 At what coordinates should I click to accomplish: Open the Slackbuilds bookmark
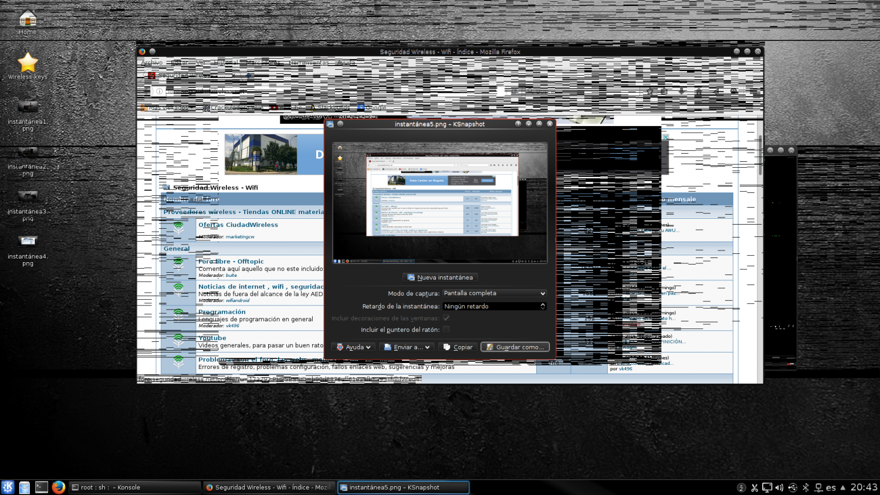pyautogui.click(x=329, y=107)
